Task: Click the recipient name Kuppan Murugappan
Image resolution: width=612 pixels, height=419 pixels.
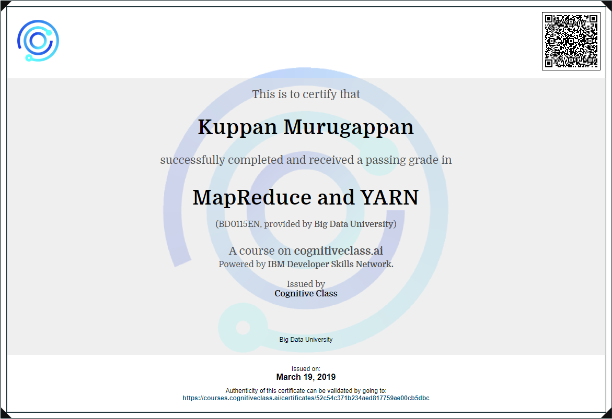Action: [x=306, y=127]
